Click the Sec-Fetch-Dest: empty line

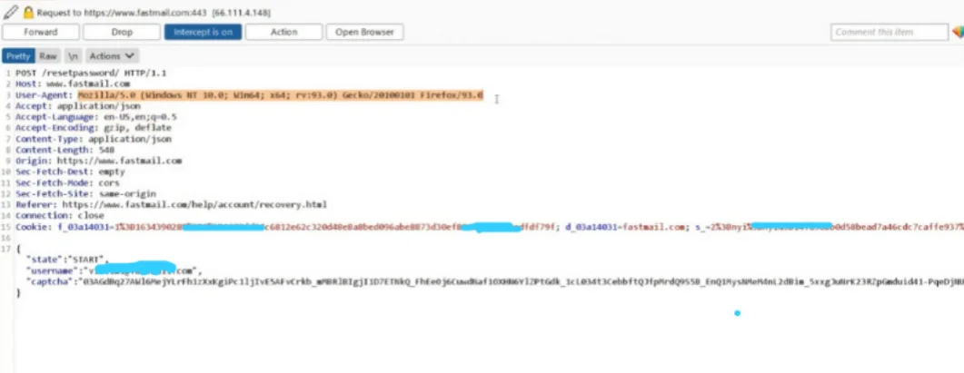coord(70,172)
